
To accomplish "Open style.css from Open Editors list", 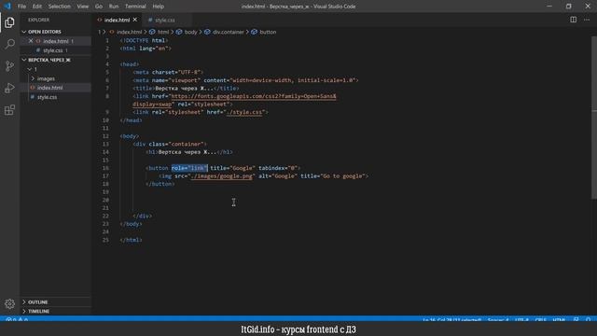I will coord(53,50).
